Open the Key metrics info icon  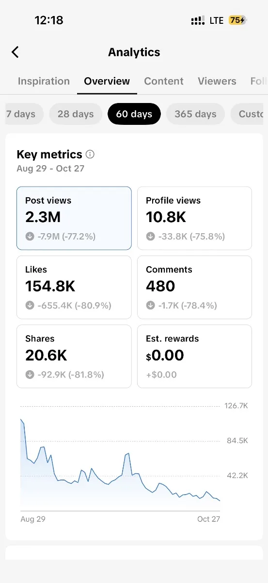coord(90,154)
